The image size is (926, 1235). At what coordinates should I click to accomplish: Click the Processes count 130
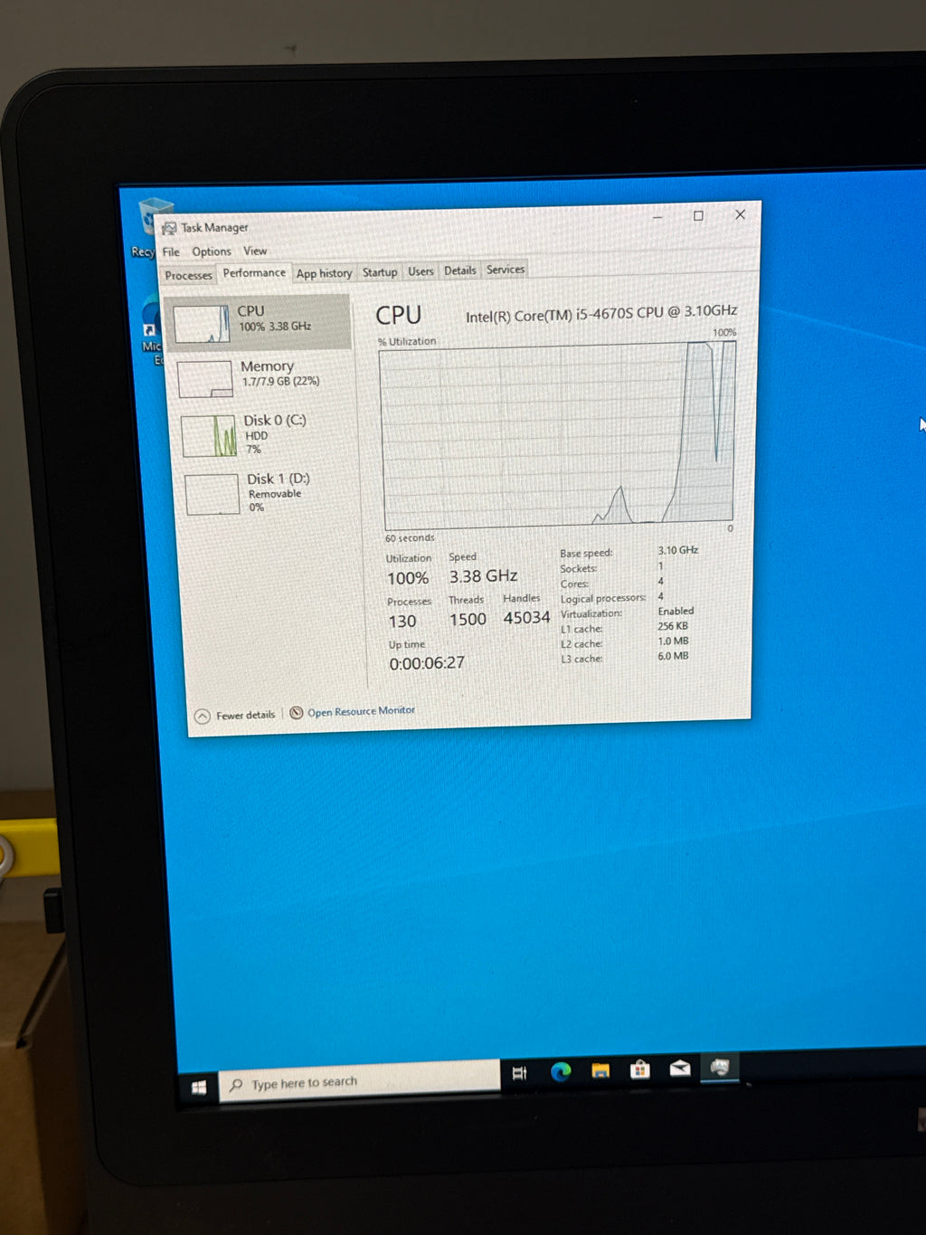pos(402,622)
